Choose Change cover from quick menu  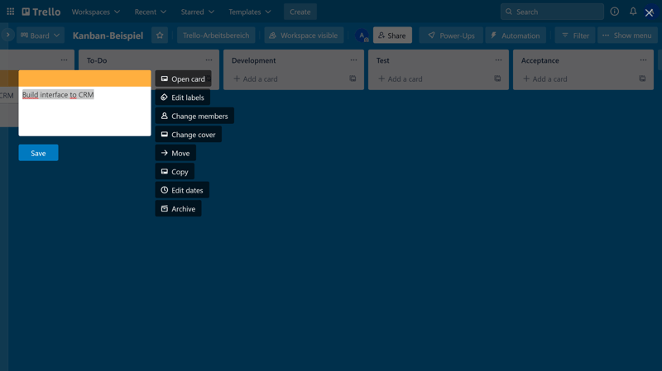point(189,135)
